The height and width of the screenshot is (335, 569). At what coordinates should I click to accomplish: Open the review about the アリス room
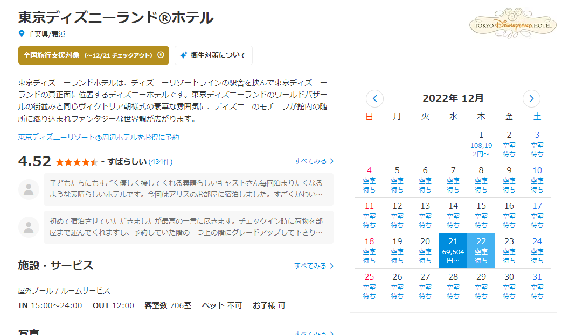point(189,189)
